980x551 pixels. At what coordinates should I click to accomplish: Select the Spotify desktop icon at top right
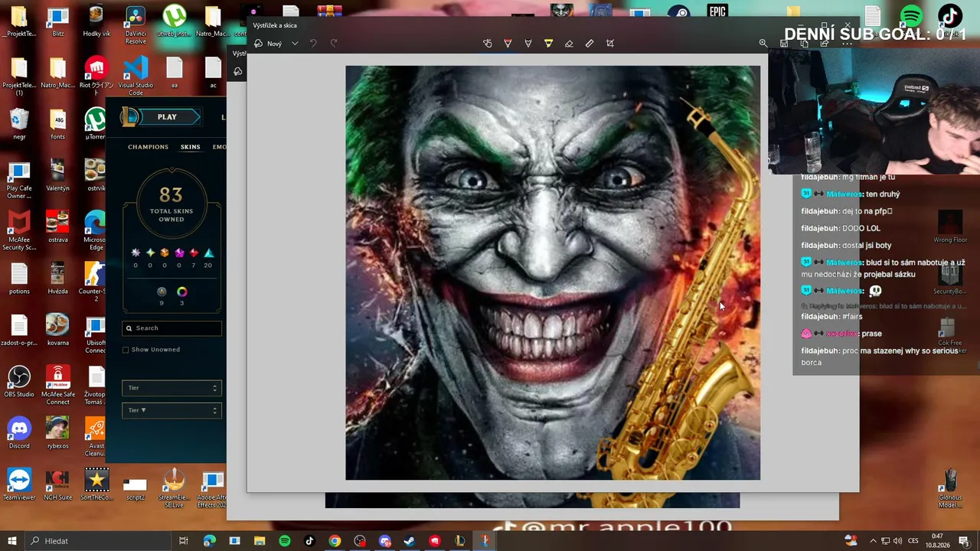click(x=911, y=16)
